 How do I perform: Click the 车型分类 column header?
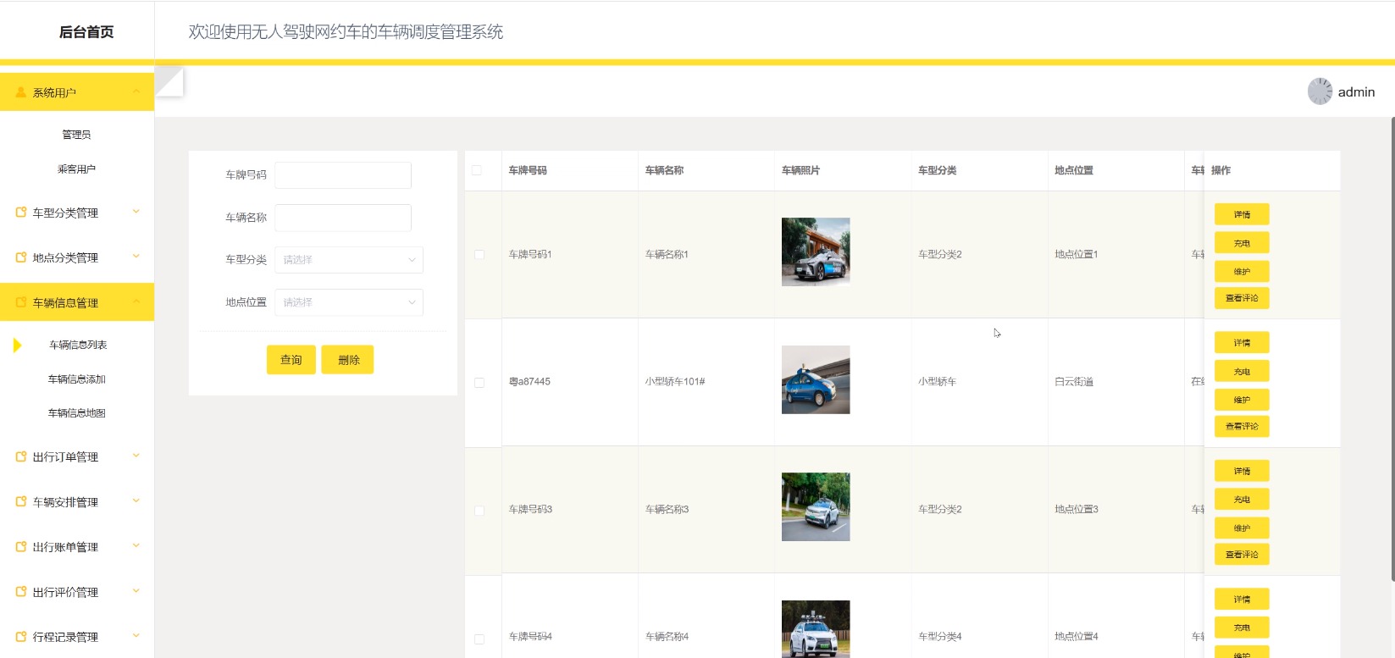[x=938, y=170]
